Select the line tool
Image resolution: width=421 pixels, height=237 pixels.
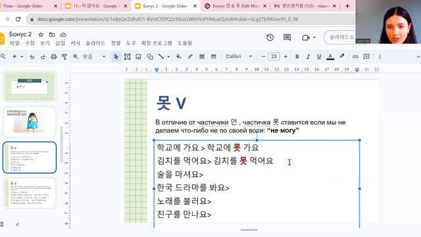pyautogui.click(x=161, y=57)
